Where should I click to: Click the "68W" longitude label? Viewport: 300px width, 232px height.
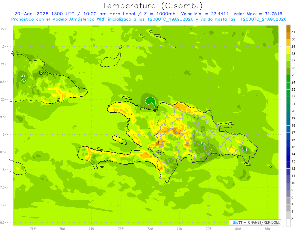click(267, 228)
